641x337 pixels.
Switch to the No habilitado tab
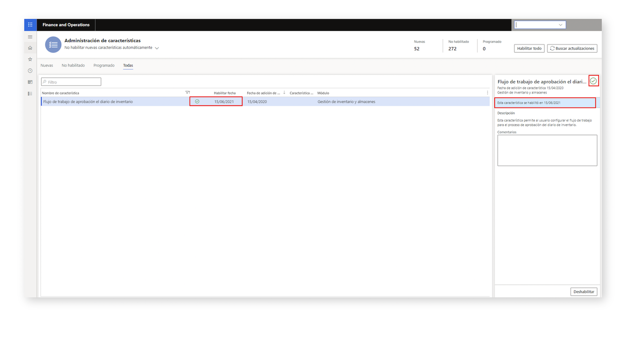[73, 65]
